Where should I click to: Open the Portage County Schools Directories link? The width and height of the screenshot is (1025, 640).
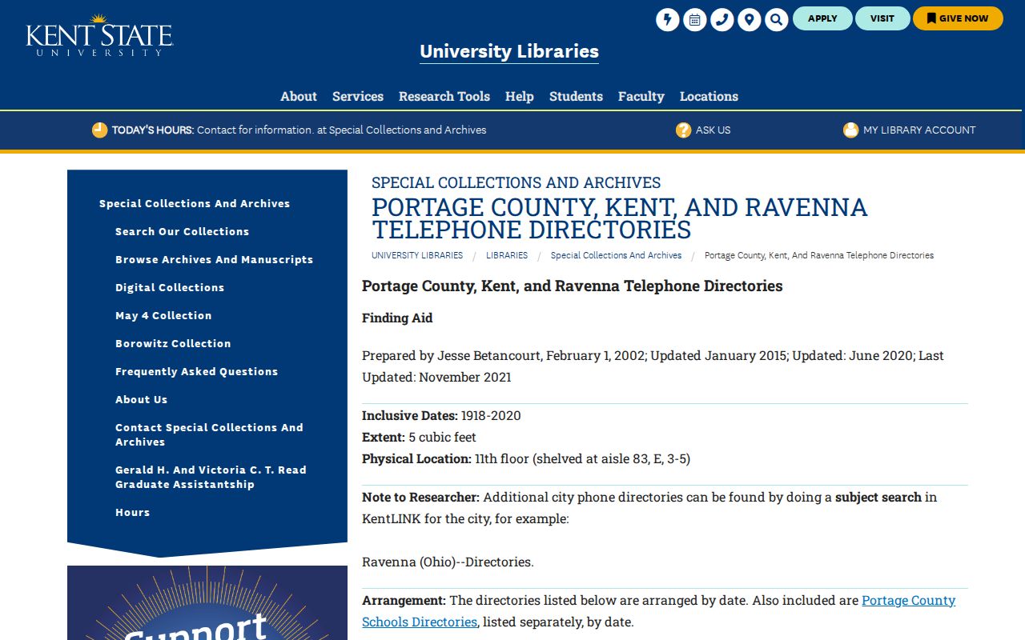coord(659,610)
